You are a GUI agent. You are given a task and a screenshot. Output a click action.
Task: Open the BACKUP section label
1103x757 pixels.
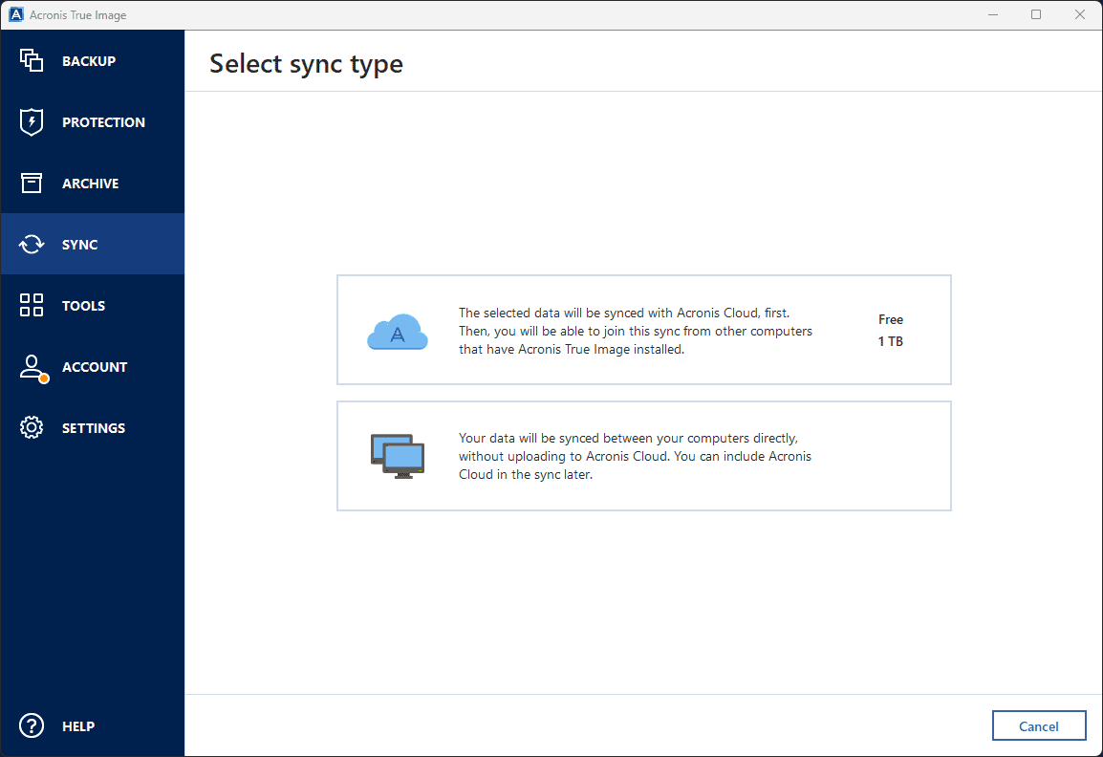click(x=89, y=61)
